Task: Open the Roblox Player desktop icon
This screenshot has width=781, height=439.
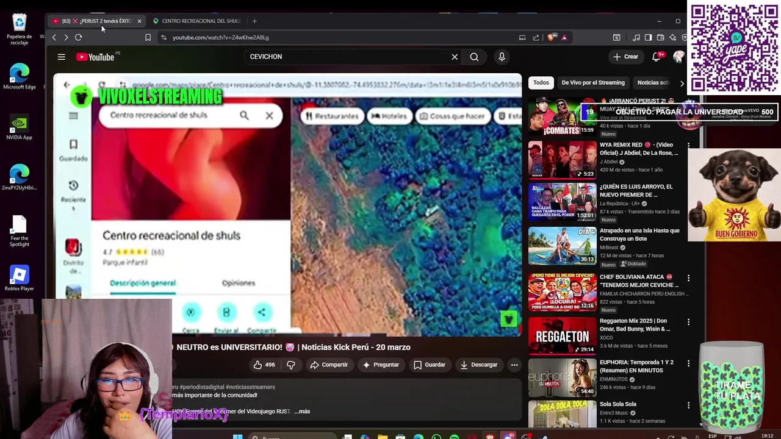Action: tap(20, 278)
